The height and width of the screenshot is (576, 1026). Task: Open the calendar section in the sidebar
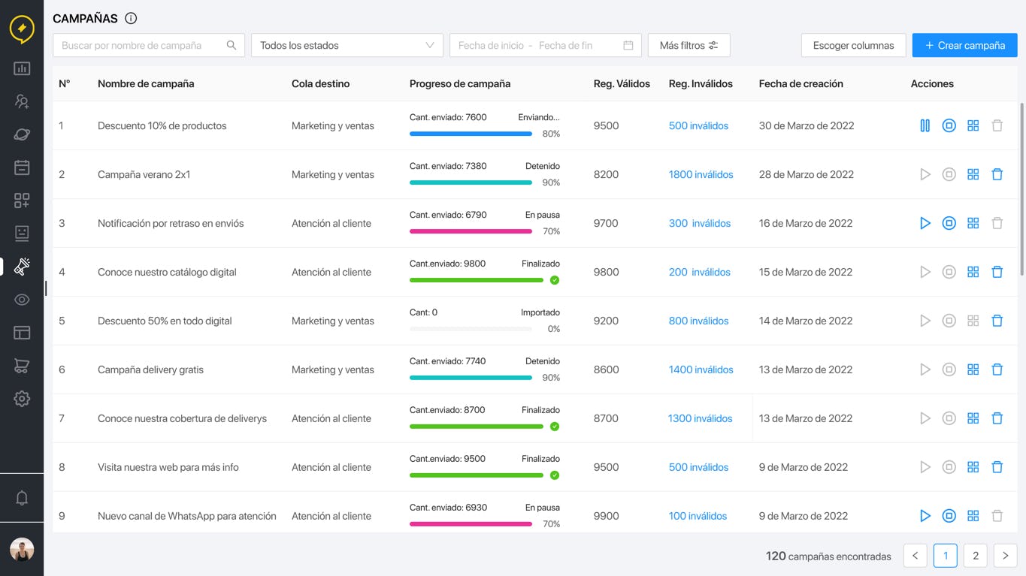click(22, 167)
